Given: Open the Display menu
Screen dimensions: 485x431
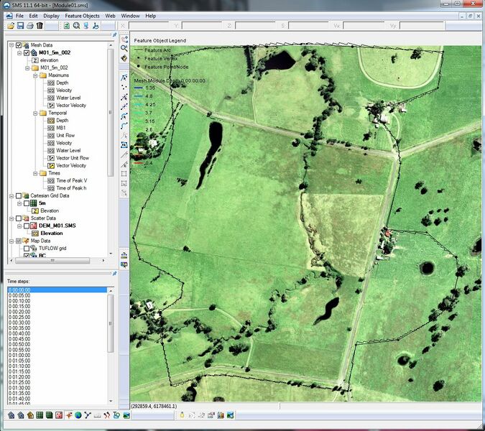Looking at the screenshot, I should pyautogui.click(x=51, y=15).
